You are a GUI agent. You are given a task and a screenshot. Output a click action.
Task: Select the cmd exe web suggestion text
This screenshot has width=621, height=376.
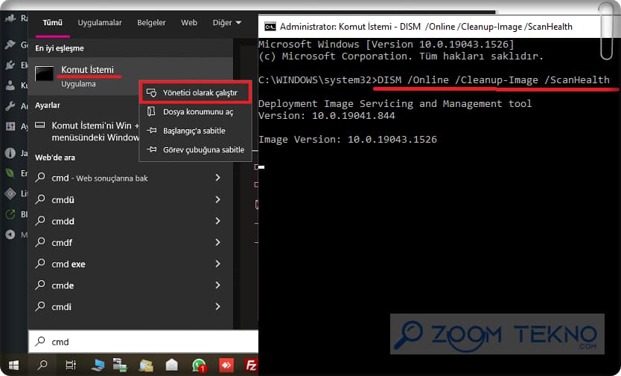coord(69,264)
